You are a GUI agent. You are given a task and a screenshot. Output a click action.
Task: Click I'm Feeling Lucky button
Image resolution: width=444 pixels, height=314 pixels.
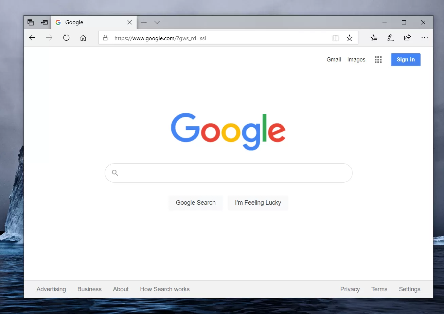pyautogui.click(x=258, y=203)
